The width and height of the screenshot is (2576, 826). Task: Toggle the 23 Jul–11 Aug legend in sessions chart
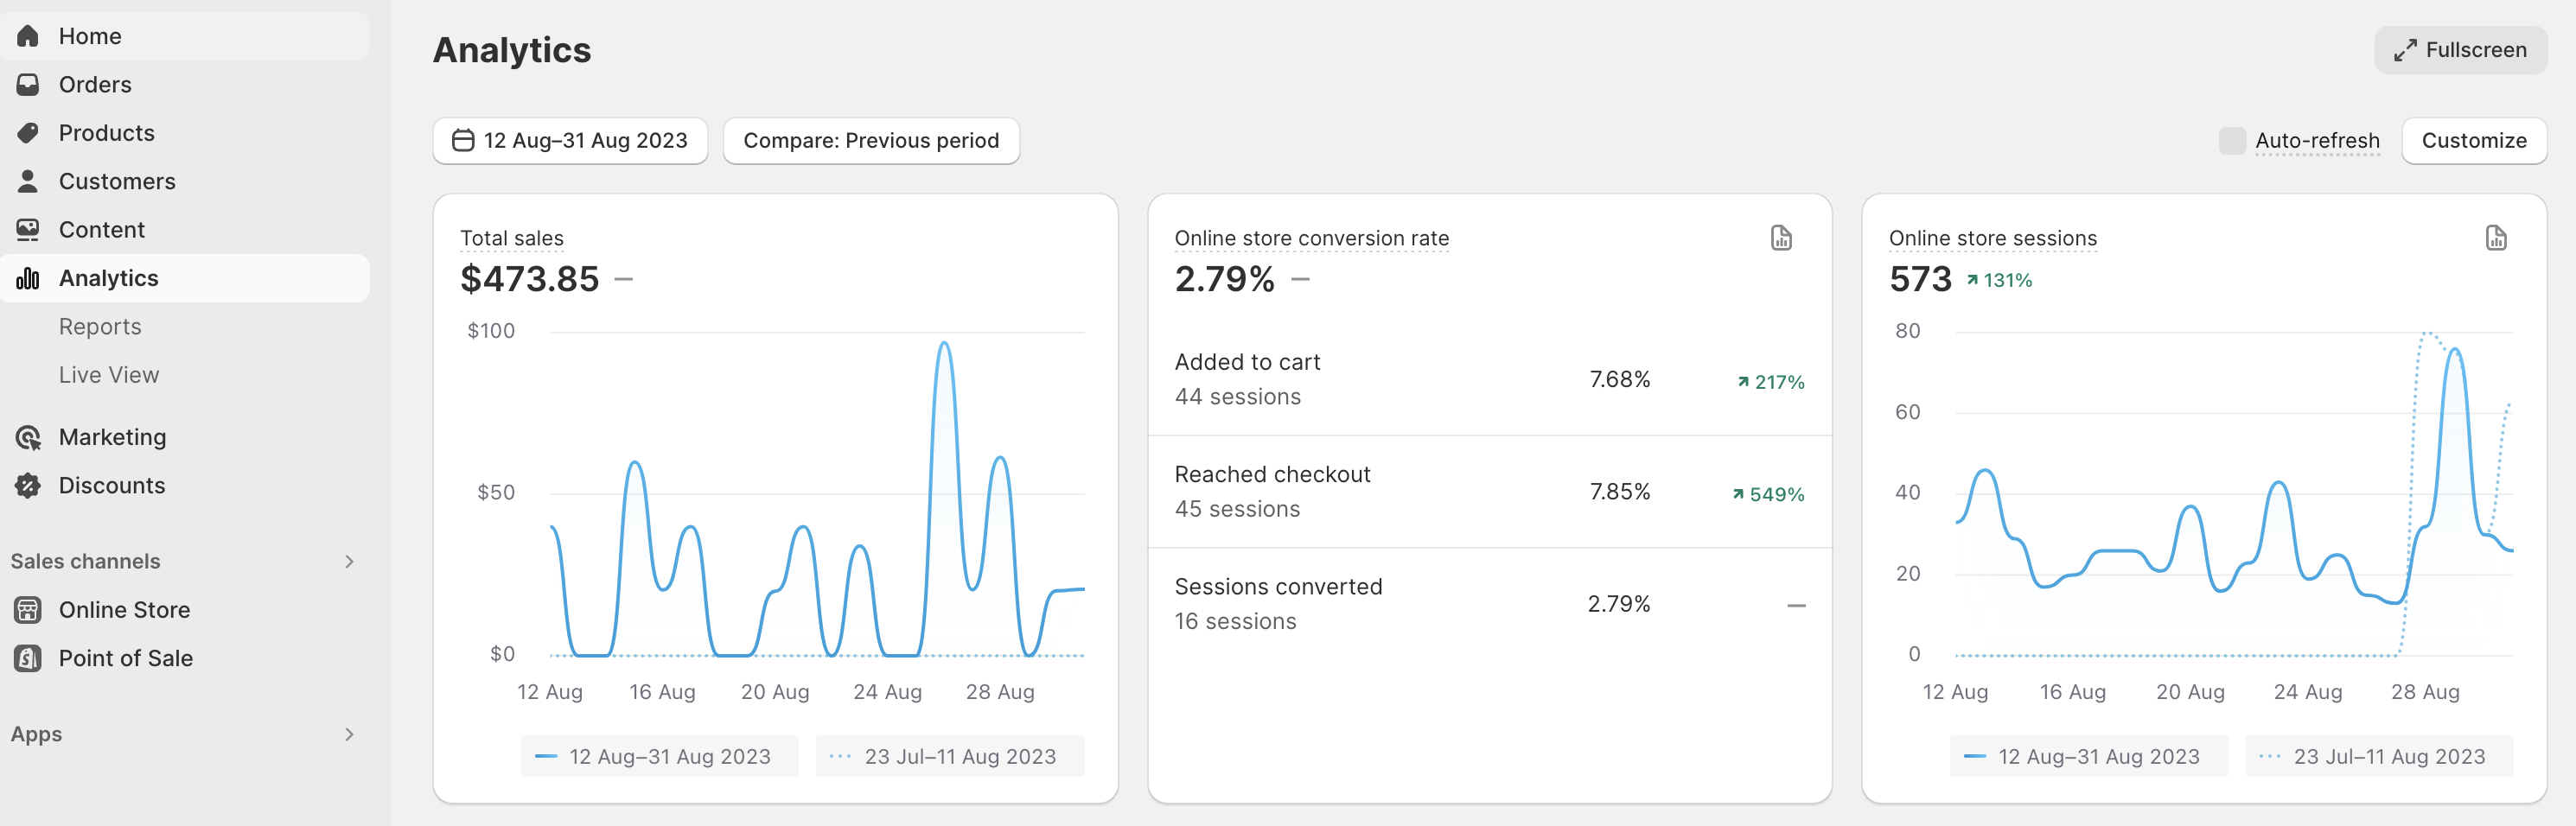2379,756
